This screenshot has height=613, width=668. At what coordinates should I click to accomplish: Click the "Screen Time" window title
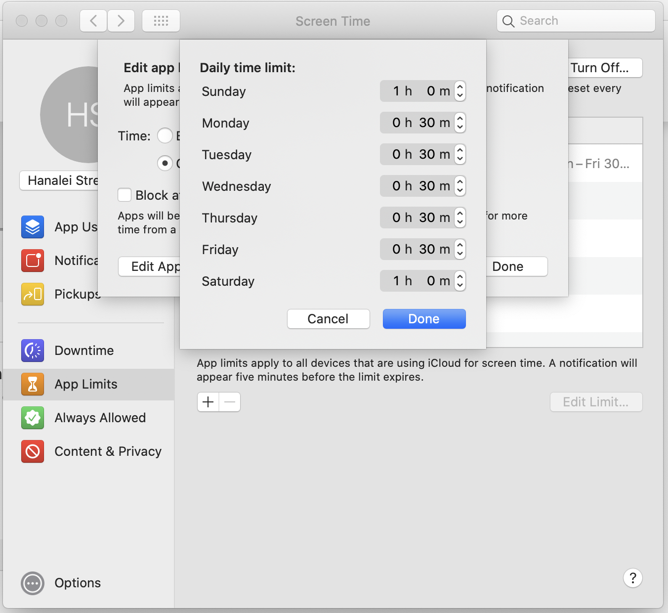[333, 21]
